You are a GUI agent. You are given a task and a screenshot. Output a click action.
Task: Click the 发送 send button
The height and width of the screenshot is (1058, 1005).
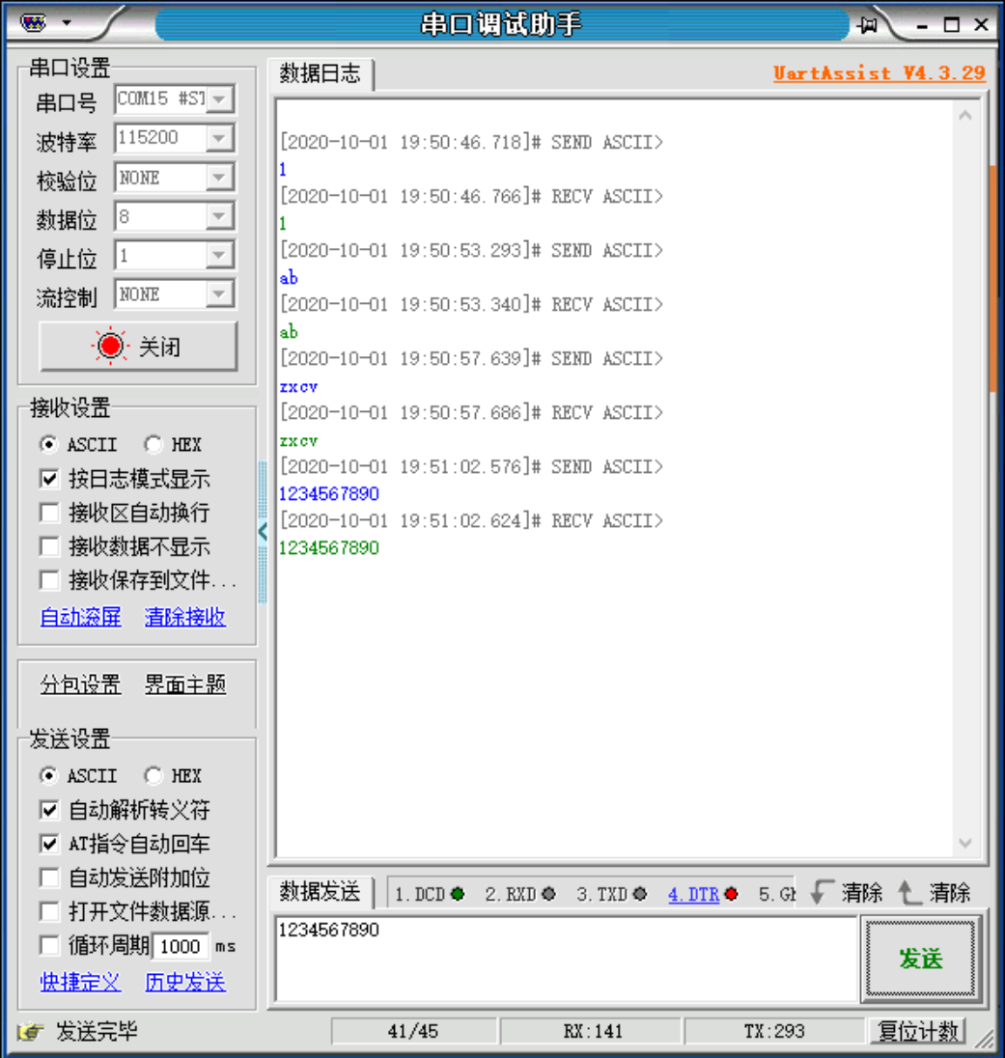(922, 960)
